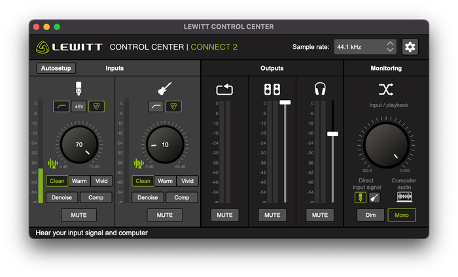Mute the speakers output

coord(272,215)
